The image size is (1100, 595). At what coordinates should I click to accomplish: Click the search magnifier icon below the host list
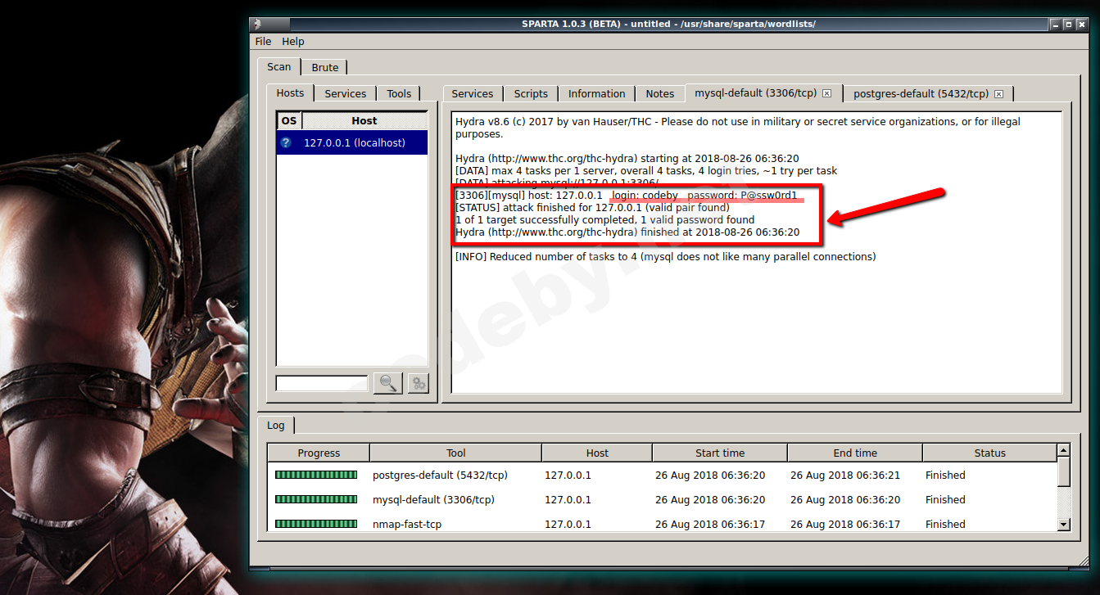tap(387, 383)
